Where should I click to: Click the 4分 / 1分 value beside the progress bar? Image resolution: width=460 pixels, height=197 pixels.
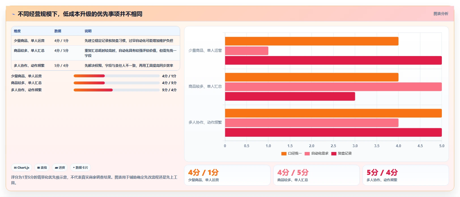pyautogui.click(x=169, y=76)
